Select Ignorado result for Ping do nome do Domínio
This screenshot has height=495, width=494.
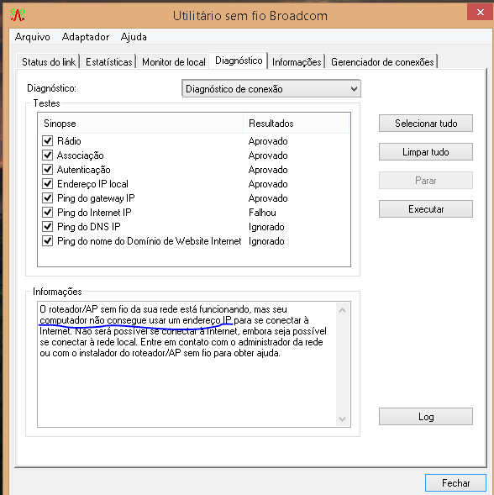tap(266, 241)
